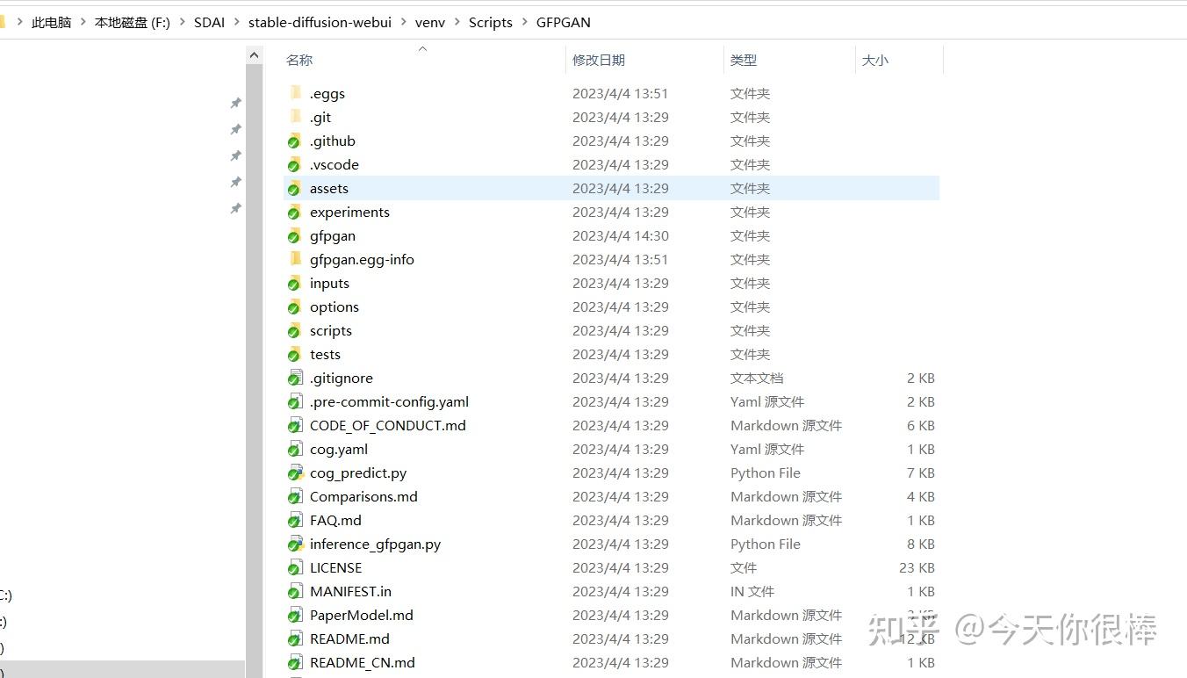Click the cog.yaml file icon

pyautogui.click(x=295, y=449)
